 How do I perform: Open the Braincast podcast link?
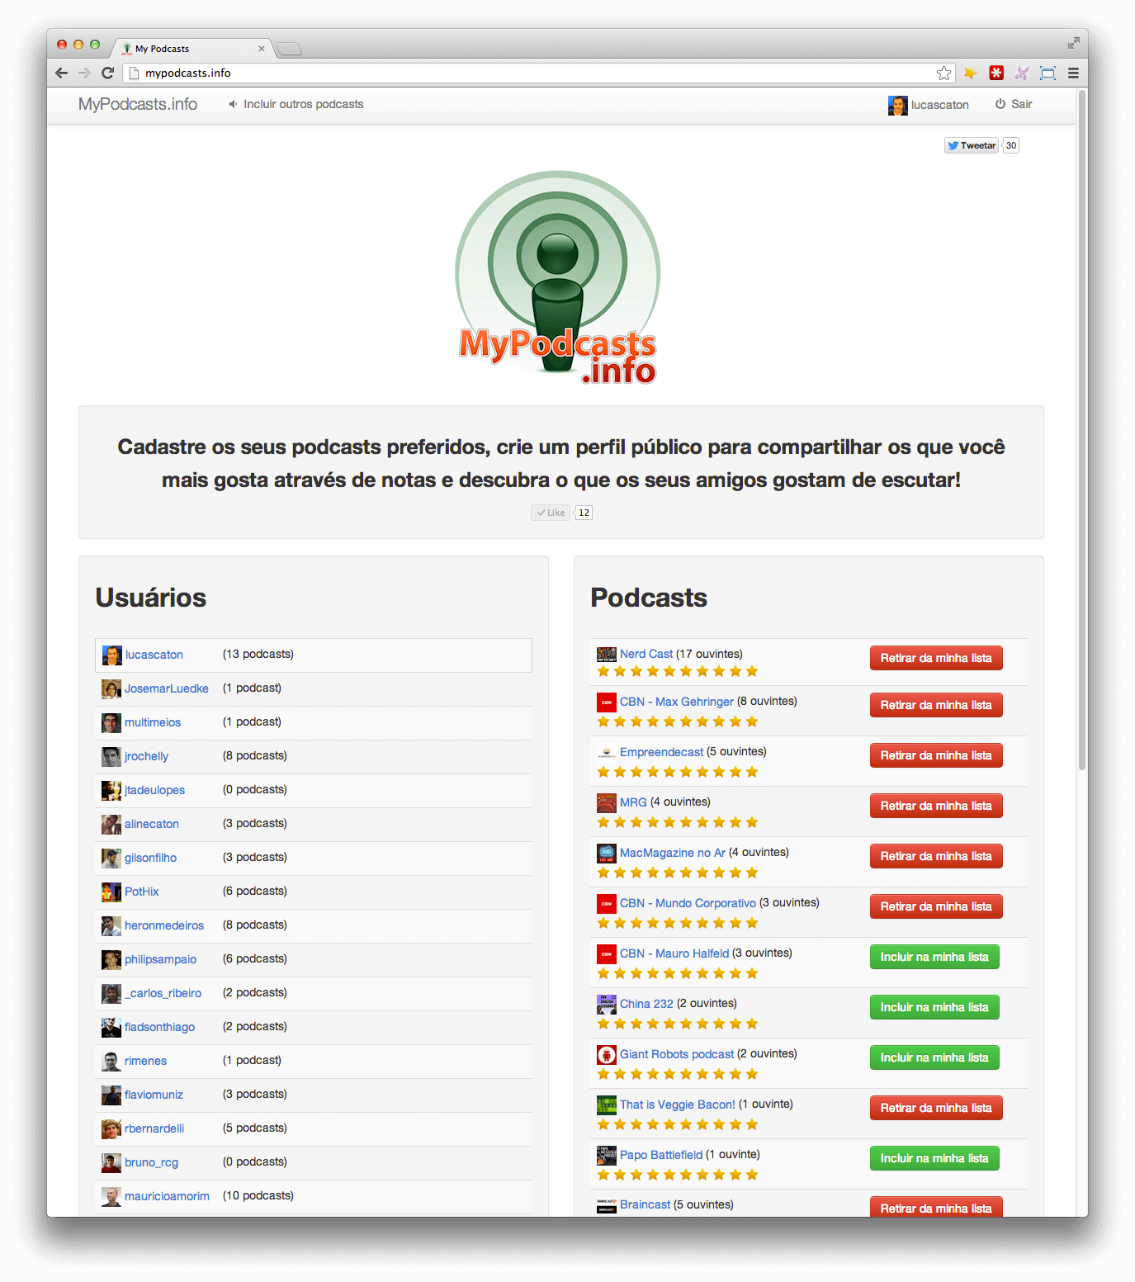tap(645, 1204)
